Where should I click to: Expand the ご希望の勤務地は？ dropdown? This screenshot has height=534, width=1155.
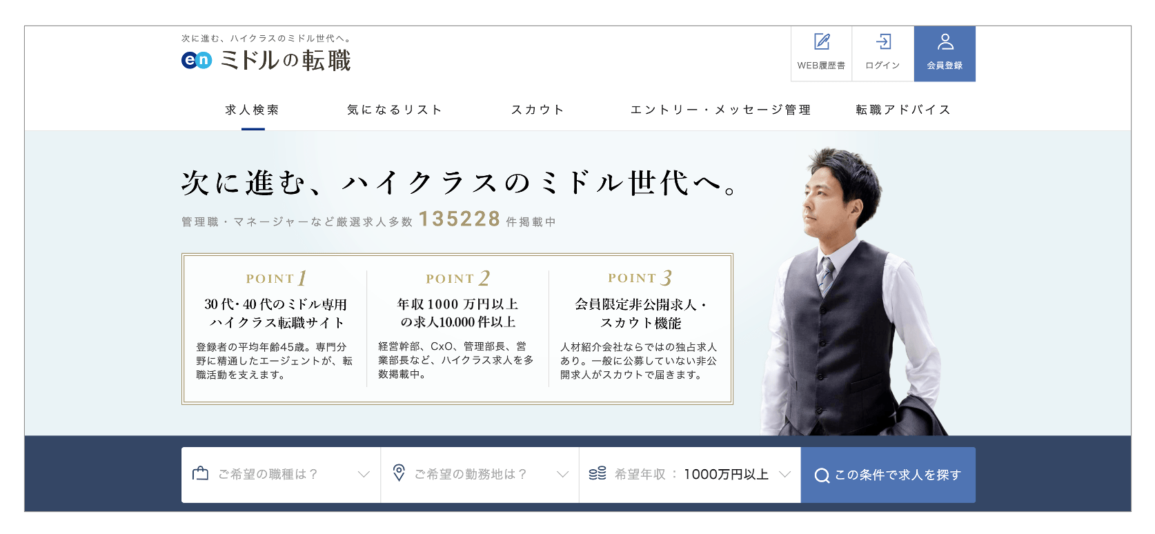click(480, 475)
